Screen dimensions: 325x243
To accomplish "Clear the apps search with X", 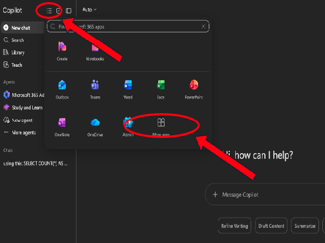I will [x=203, y=26].
